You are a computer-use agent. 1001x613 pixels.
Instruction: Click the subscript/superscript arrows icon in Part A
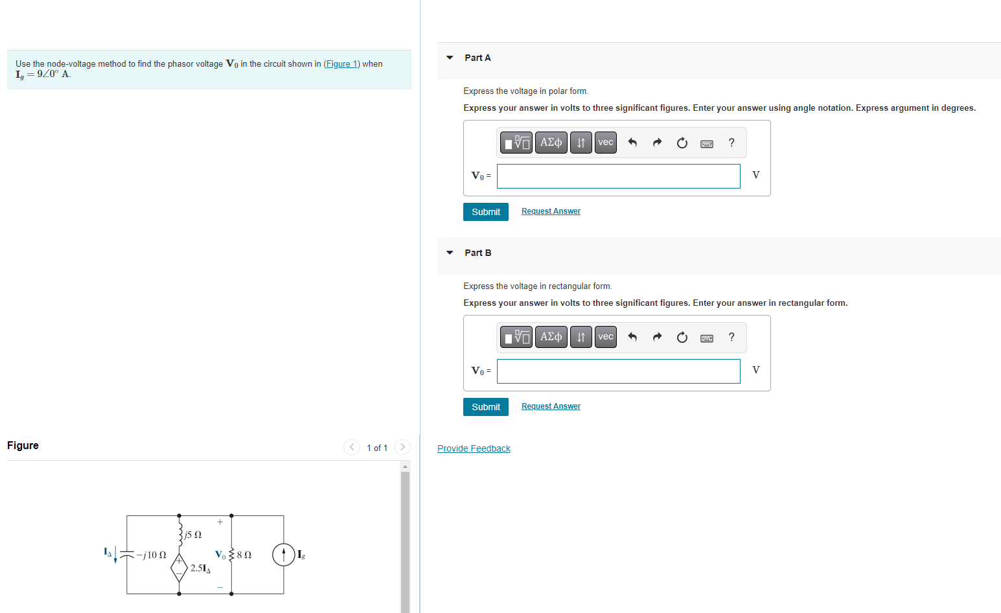(x=581, y=142)
